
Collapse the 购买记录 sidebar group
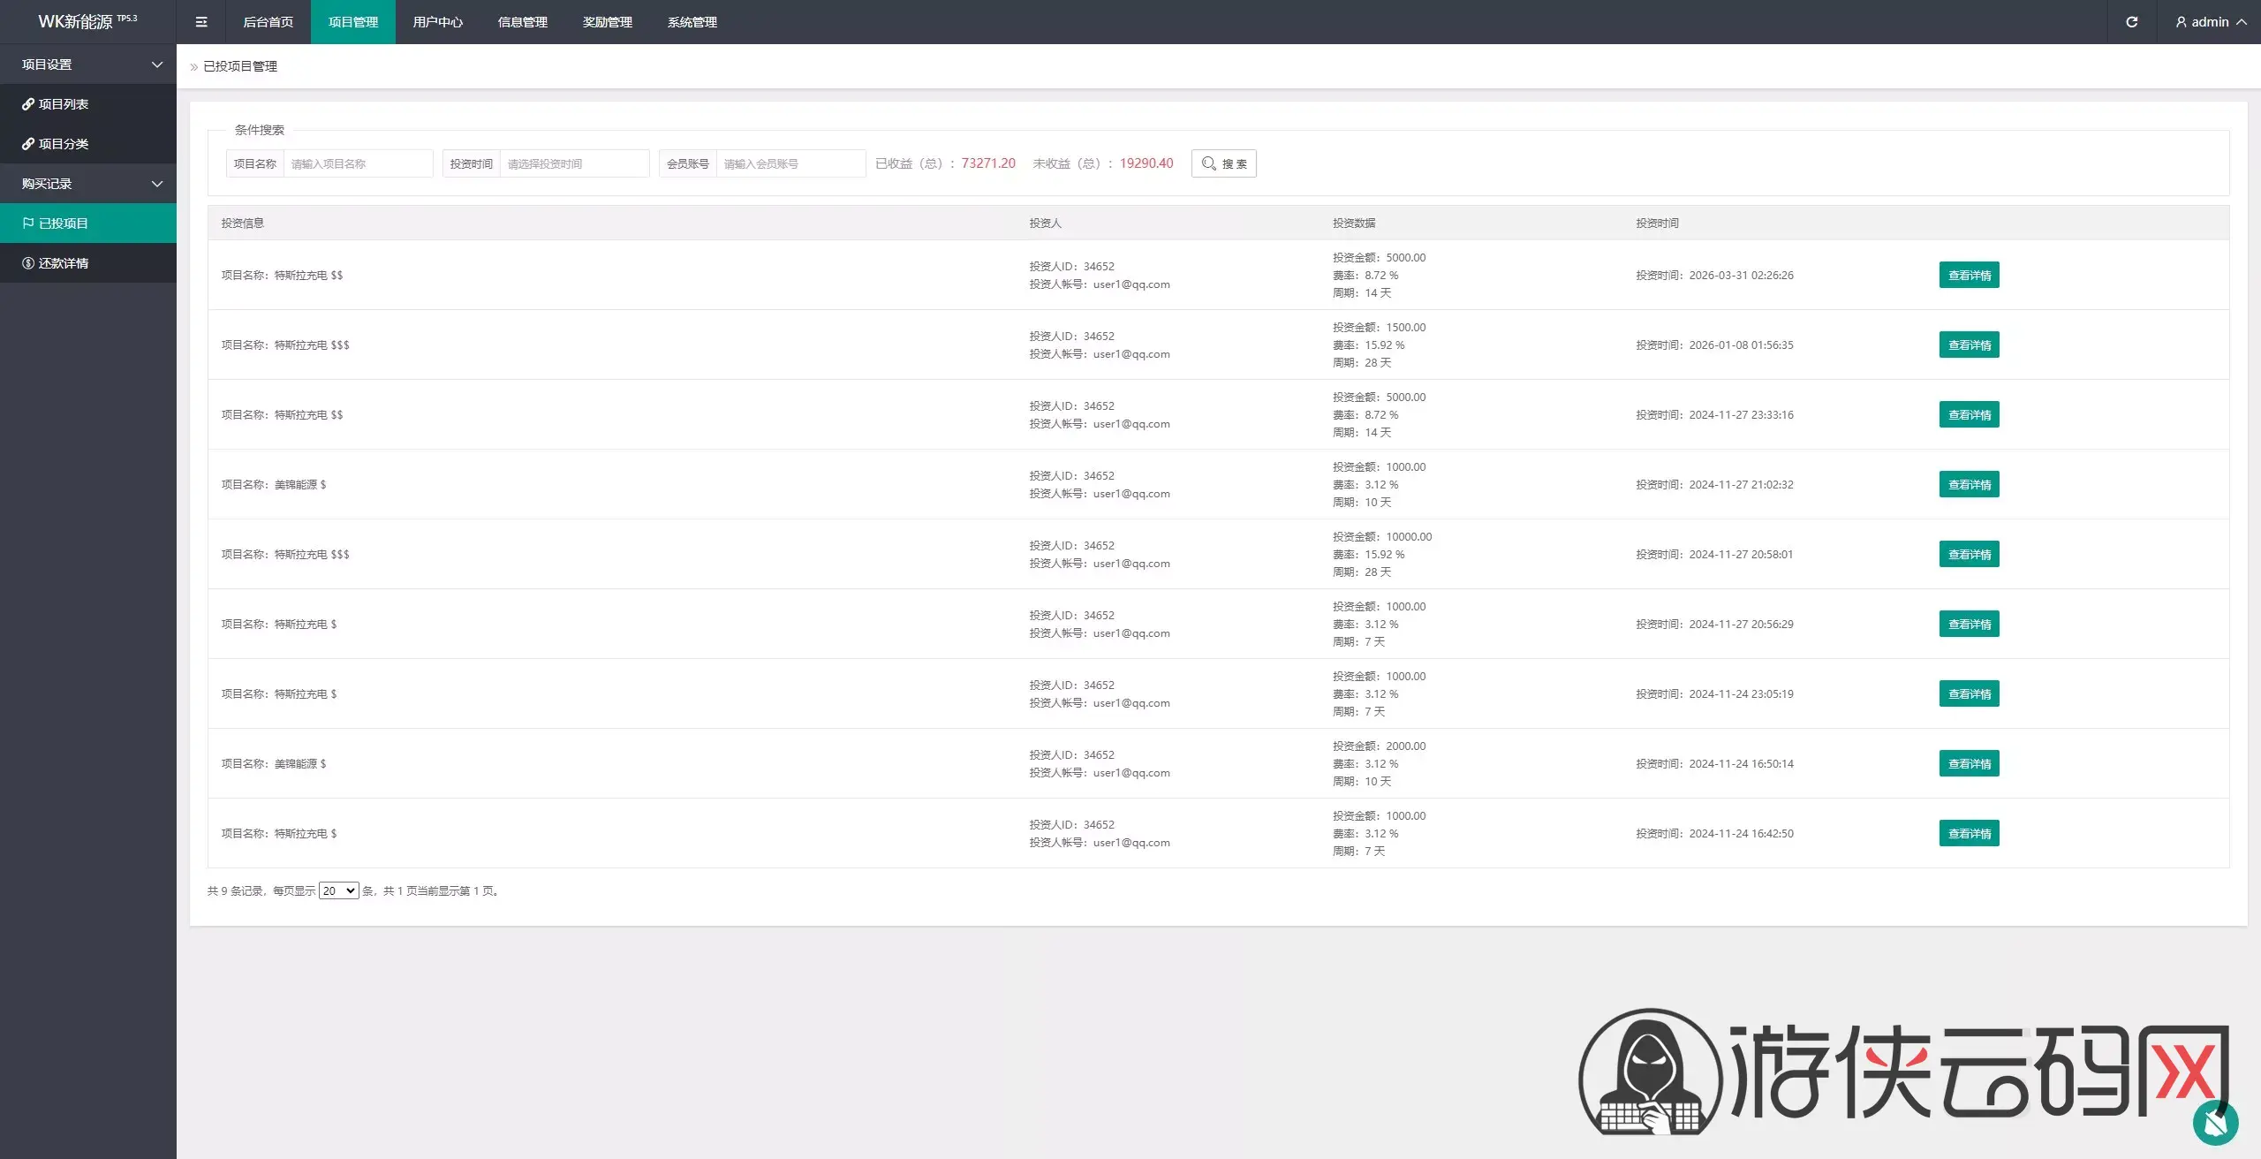click(88, 184)
